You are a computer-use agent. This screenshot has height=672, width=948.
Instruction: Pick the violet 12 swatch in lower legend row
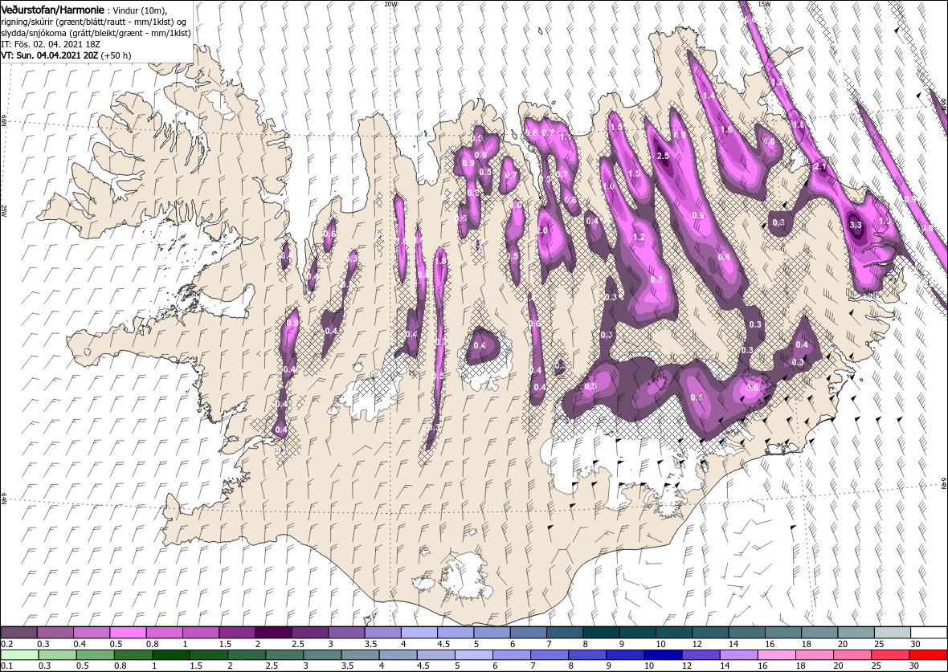point(701,655)
